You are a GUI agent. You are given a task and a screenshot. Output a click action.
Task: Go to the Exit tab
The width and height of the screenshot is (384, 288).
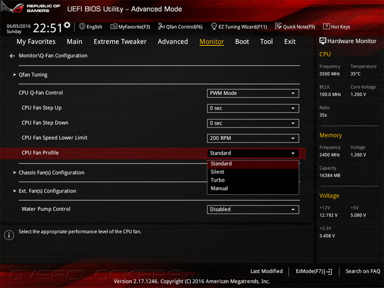290,42
